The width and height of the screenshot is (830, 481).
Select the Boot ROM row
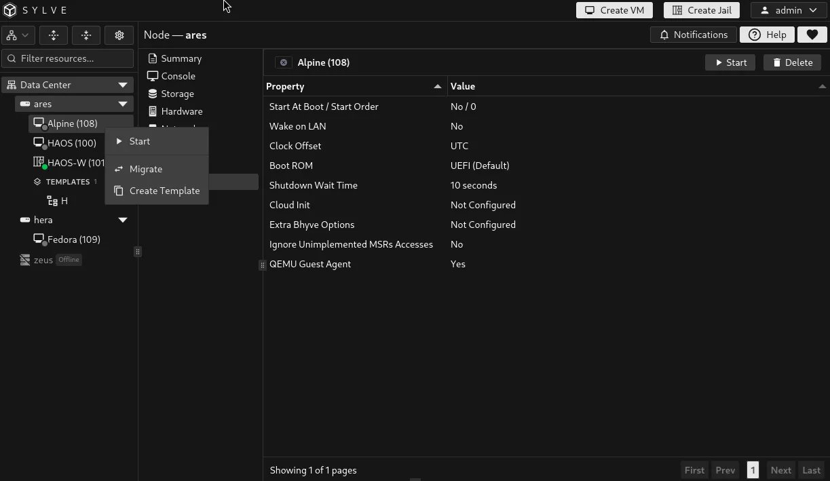point(546,166)
